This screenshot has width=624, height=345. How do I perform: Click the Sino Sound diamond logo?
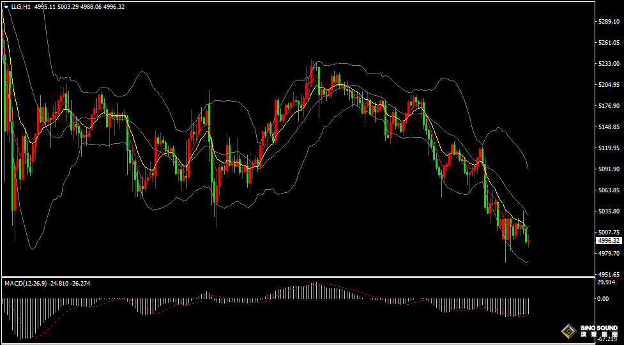567,331
